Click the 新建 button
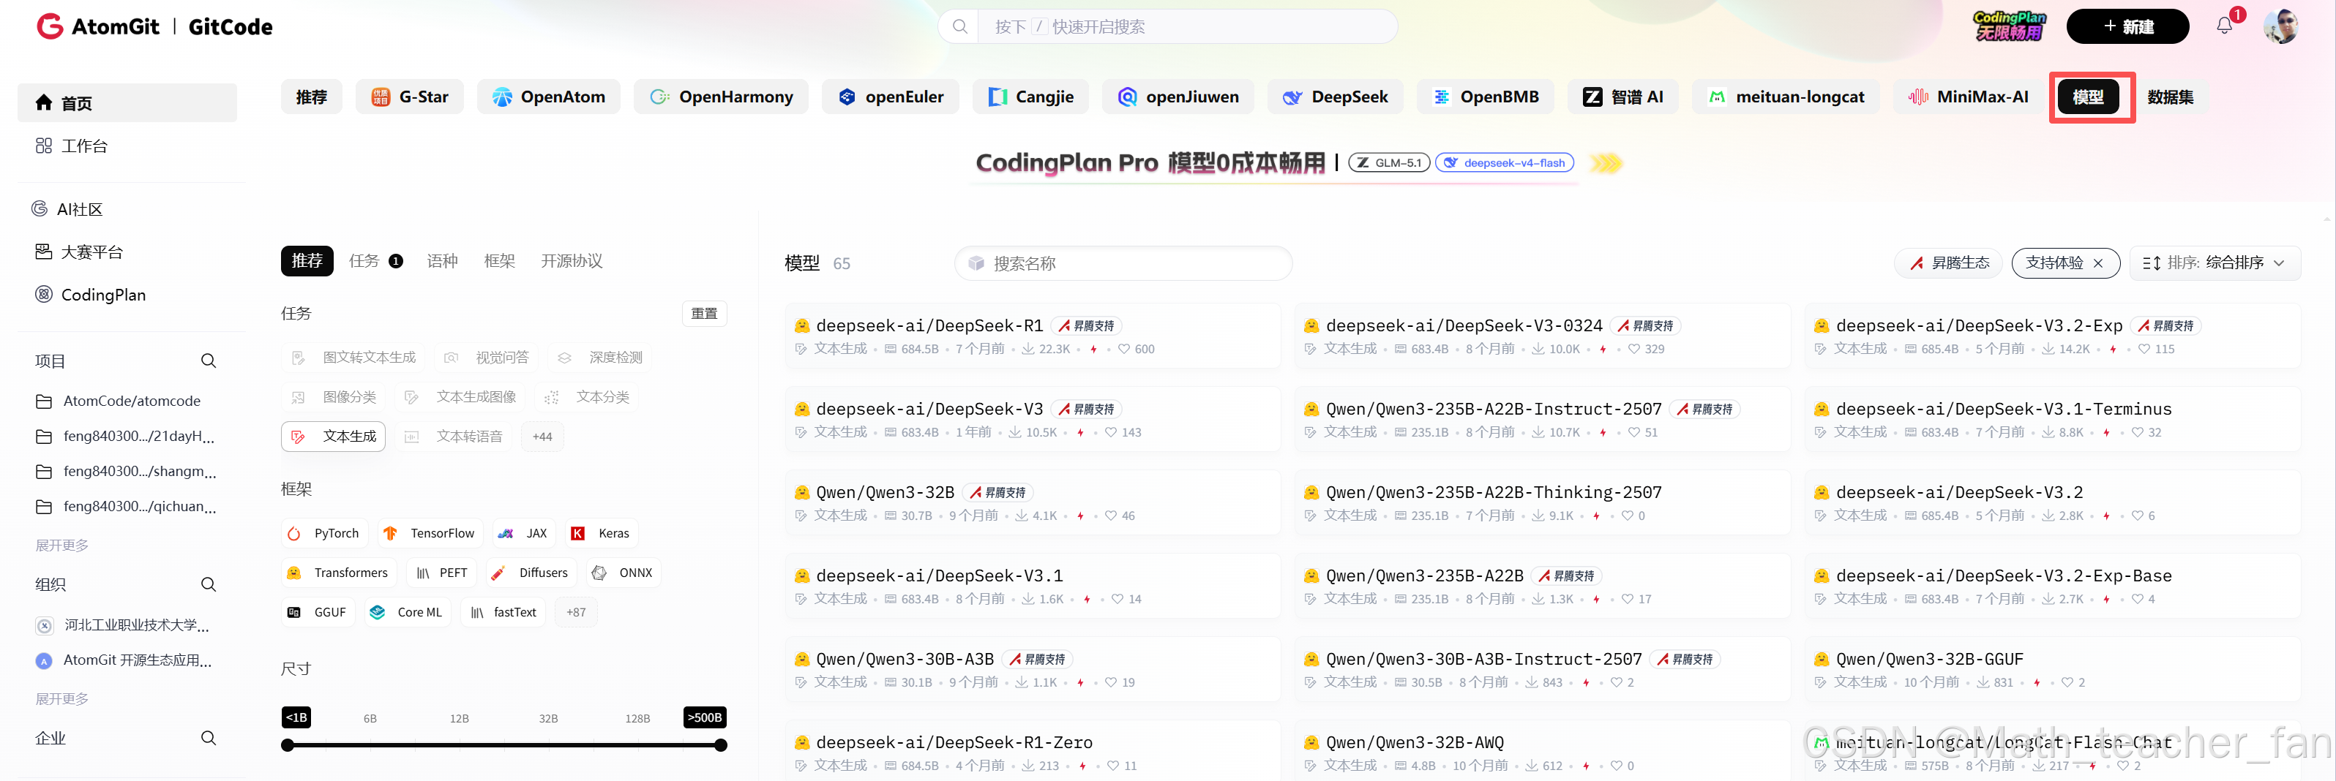The width and height of the screenshot is (2336, 781). pyautogui.click(x=2127, y=26)
